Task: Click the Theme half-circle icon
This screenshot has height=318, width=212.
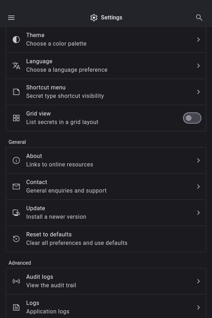Action: coord(16,40)
